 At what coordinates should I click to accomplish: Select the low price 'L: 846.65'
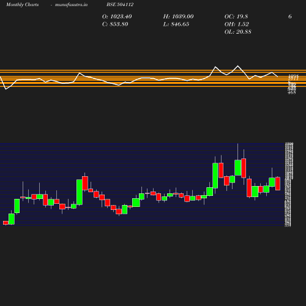176,24
